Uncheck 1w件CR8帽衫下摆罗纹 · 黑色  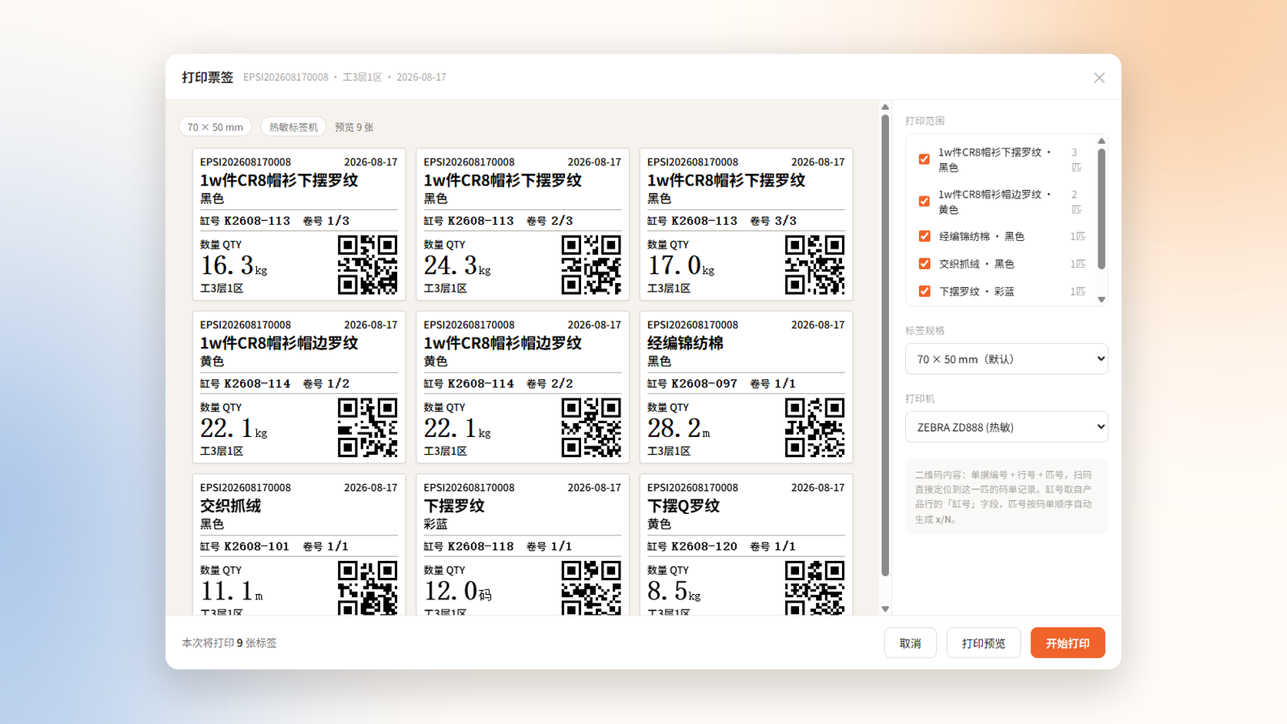(x=924, y=159)
